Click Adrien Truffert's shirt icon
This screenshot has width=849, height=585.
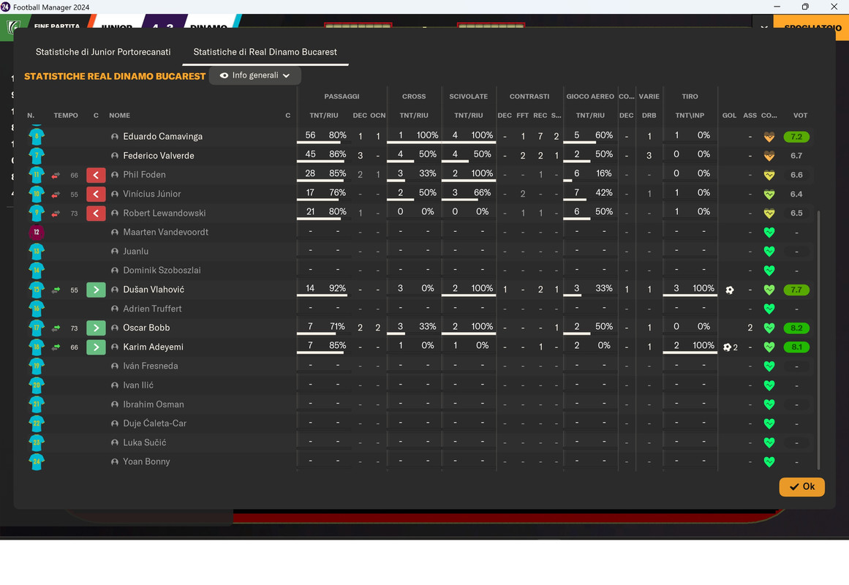click(37, 309)
